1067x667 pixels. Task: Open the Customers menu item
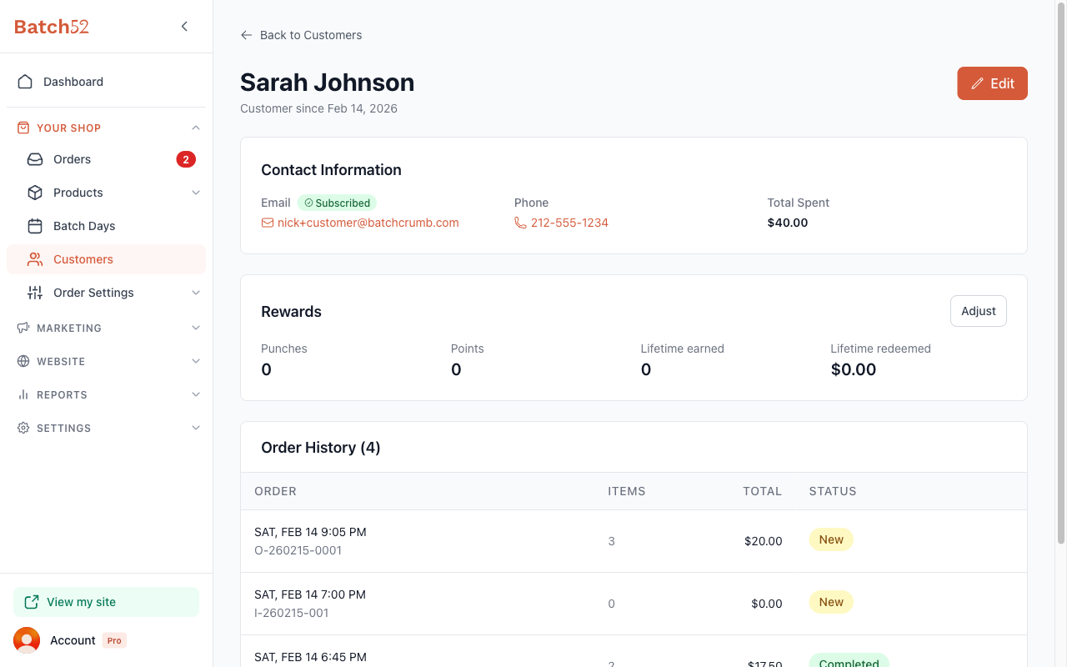point(106,259)
